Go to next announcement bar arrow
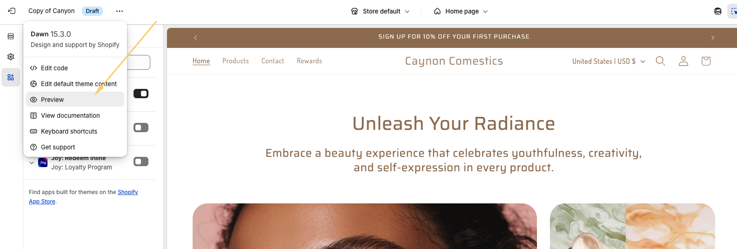 pyautogui.click(x=712, y=38)
